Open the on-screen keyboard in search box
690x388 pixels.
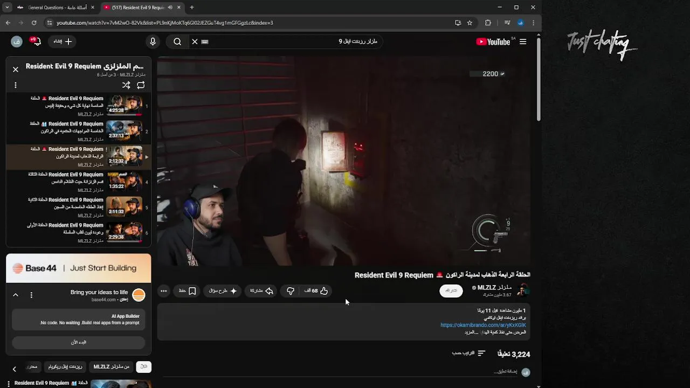[205, 41]
